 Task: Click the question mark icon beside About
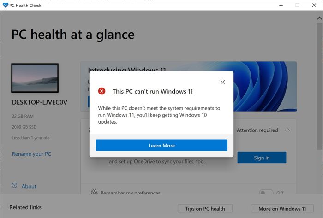coord(14,186)
